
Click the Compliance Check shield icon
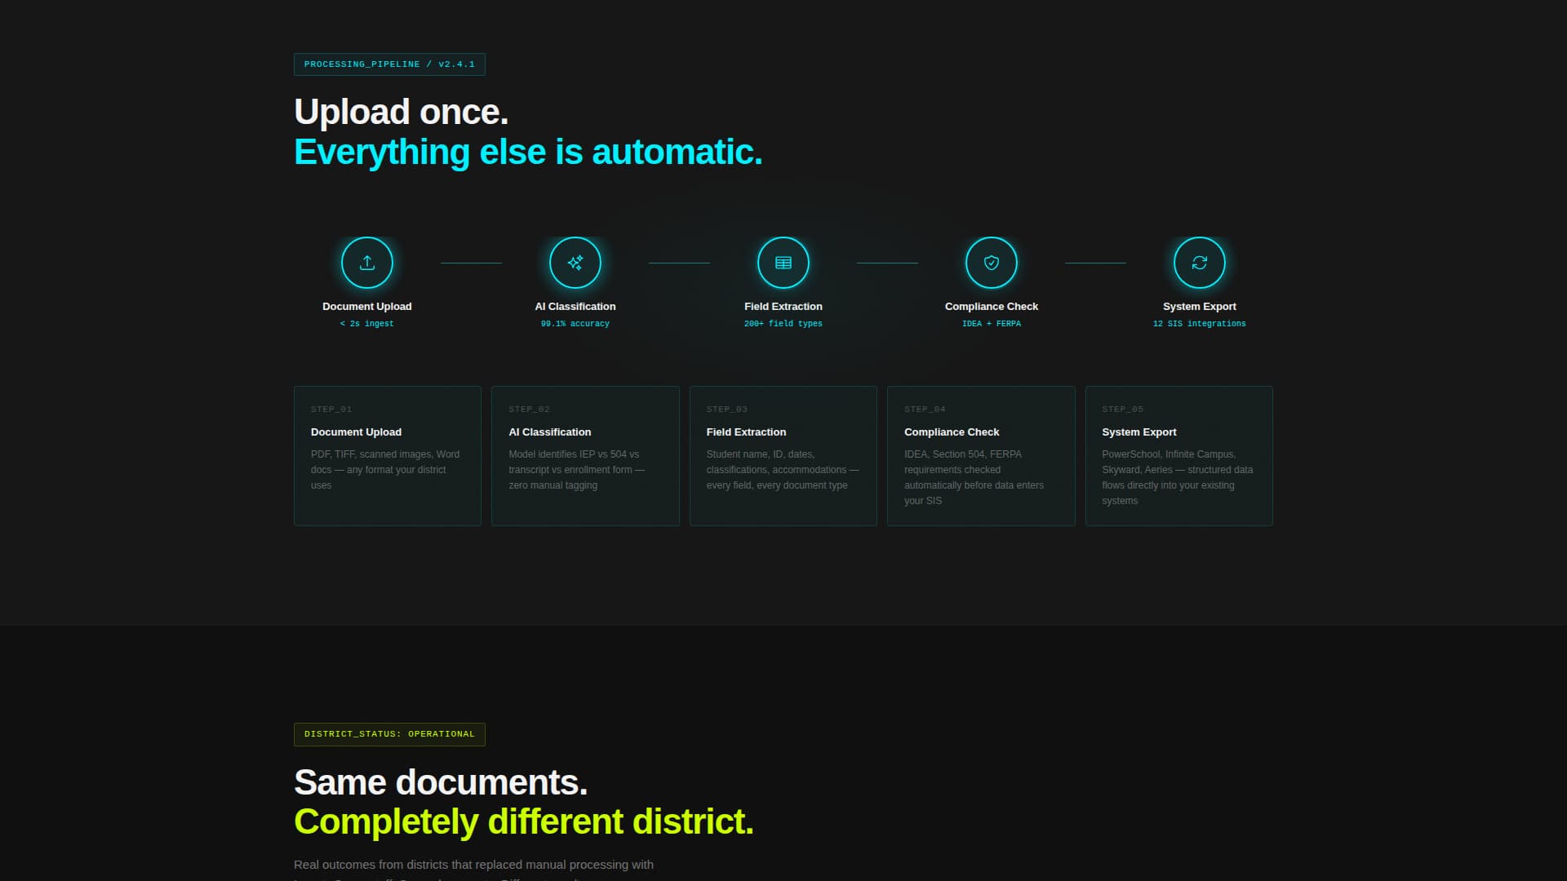[x=992, y=263]
